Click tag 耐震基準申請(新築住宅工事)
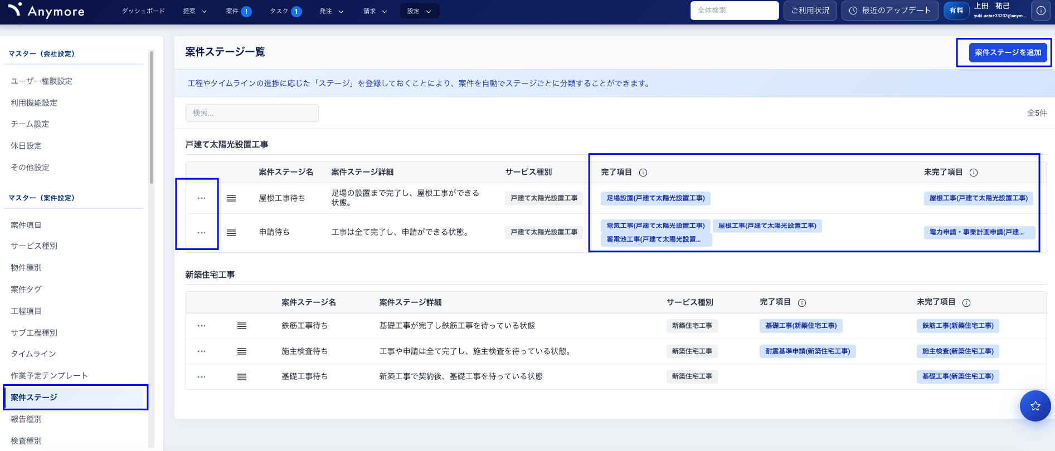 [x=808, y=351]
